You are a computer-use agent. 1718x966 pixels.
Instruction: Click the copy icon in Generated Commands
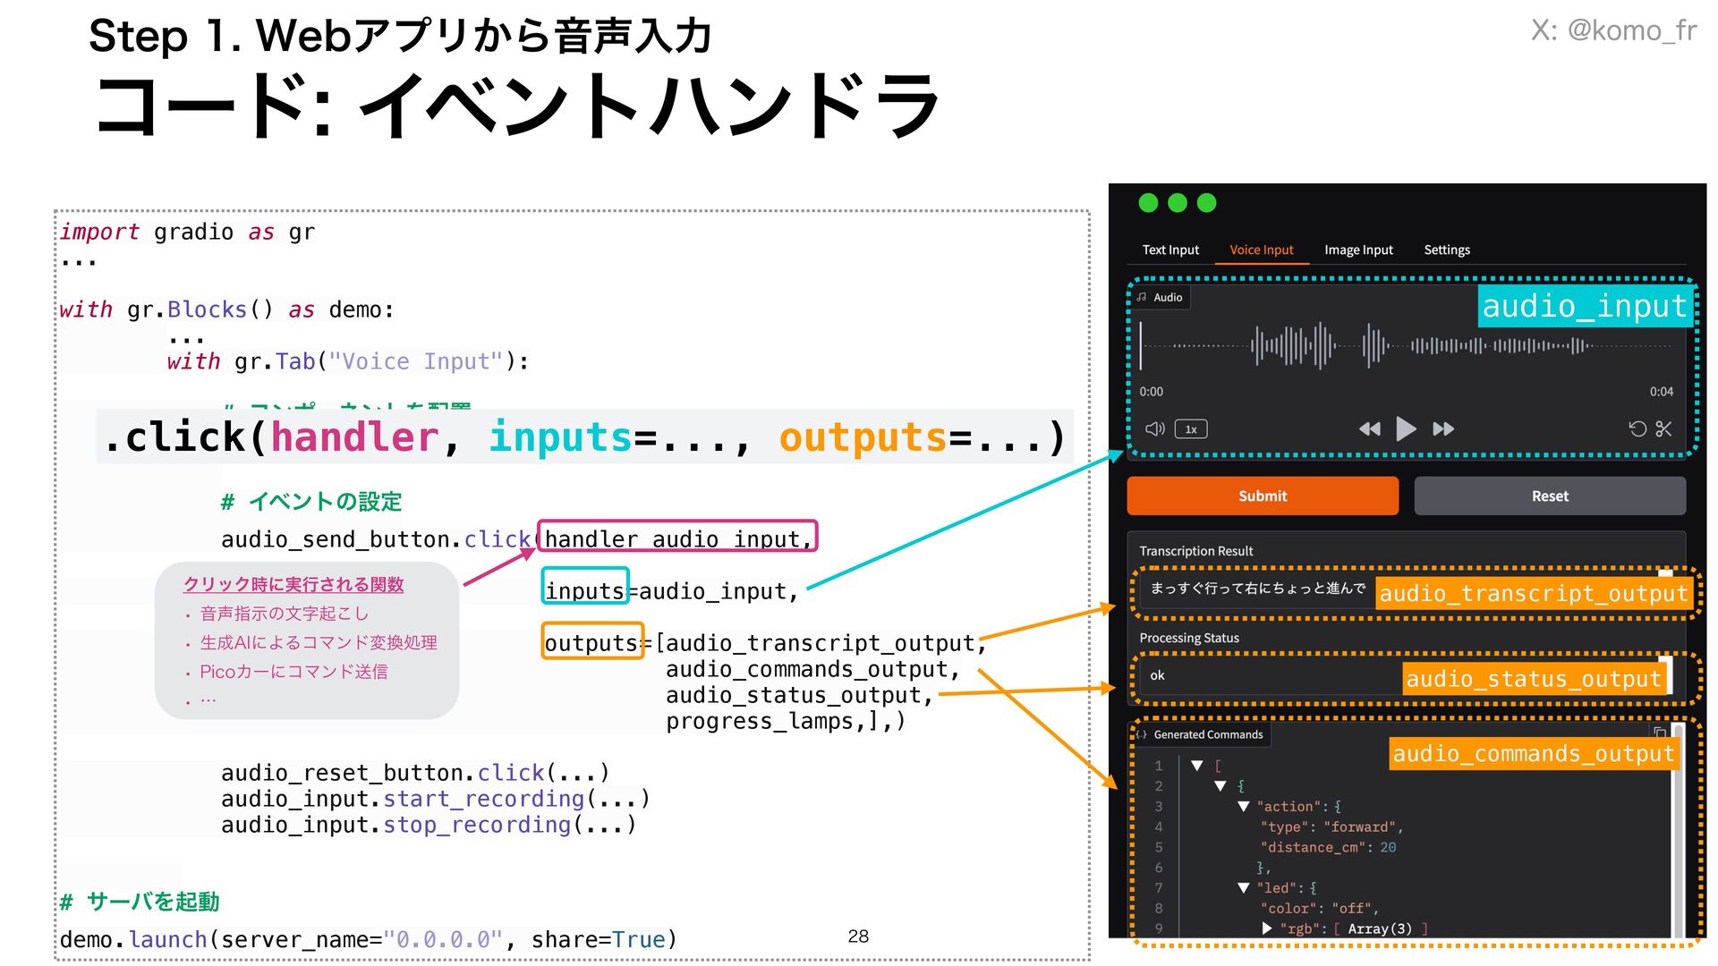coord(1660,733)
